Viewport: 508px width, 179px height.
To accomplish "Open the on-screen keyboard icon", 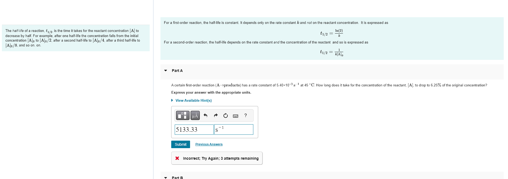I will coord(235,115).
